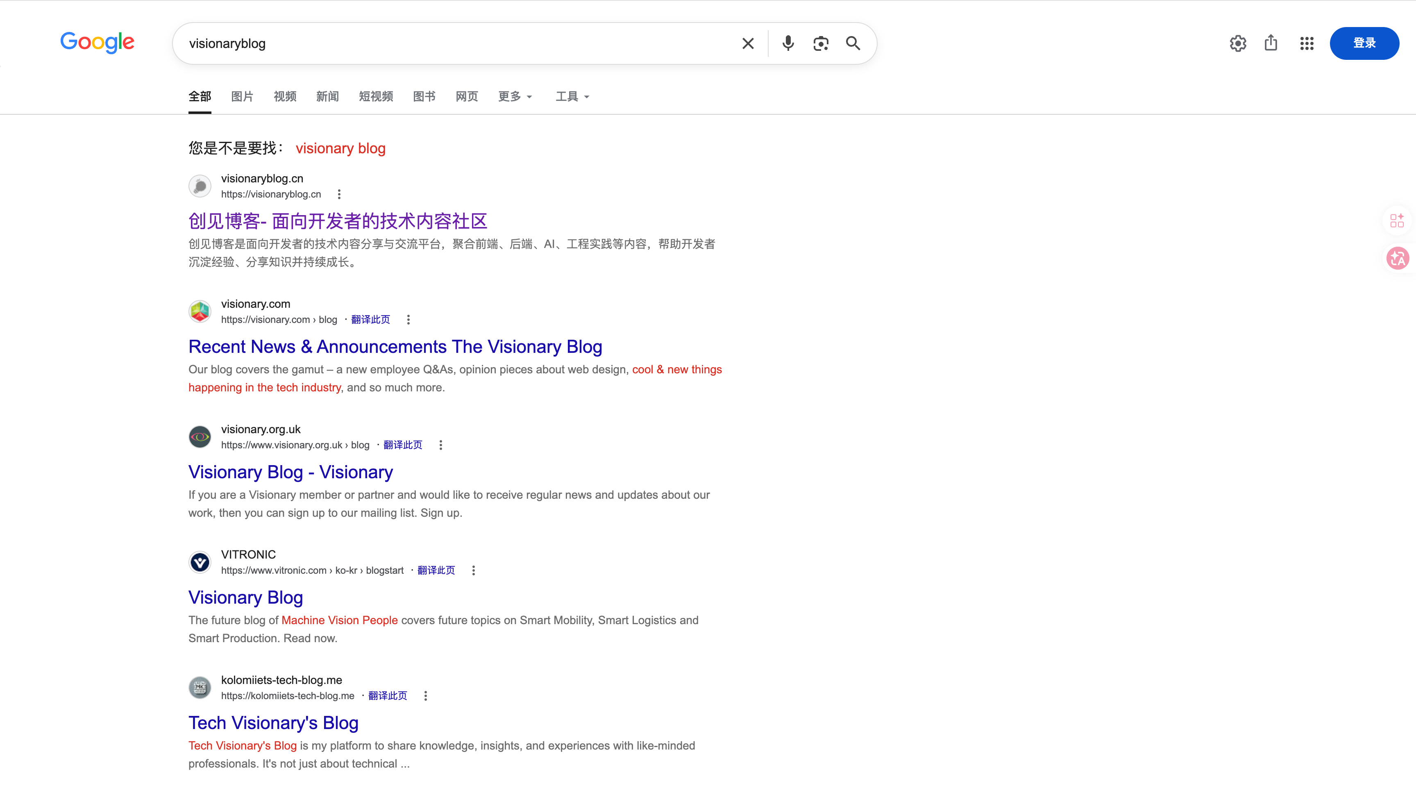1416x786 pixels.
Task: Click the visionary.org.uk site favicon
Action: click(x=200, y=437)
